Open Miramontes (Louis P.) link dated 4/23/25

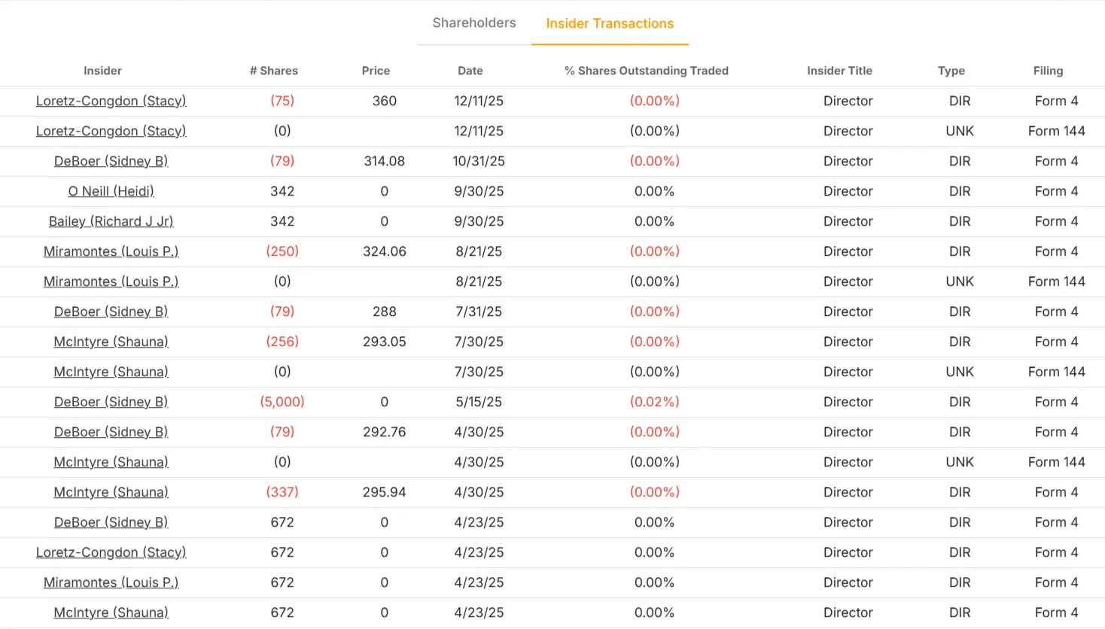tap(111, 582)
